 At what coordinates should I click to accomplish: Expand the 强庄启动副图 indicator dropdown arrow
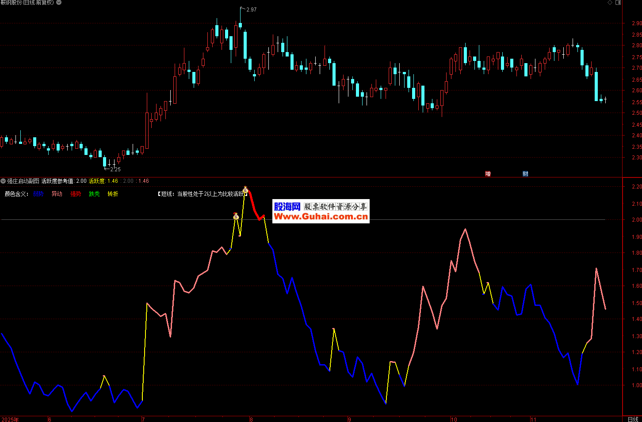[3, 181]
